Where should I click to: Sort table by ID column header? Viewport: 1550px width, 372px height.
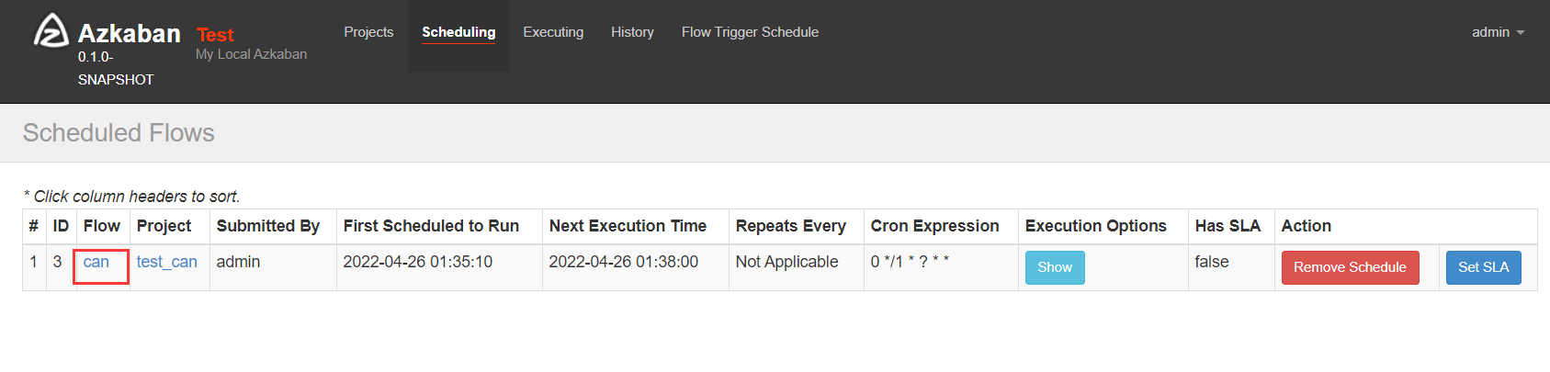[x=61, y=226]
